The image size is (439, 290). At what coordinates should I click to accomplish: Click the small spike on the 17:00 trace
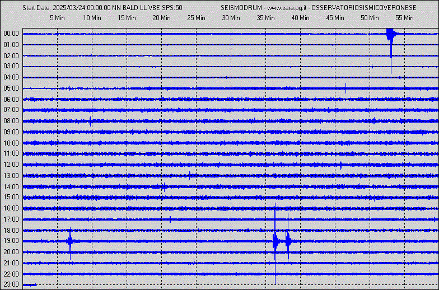click(x=170, y=219)
